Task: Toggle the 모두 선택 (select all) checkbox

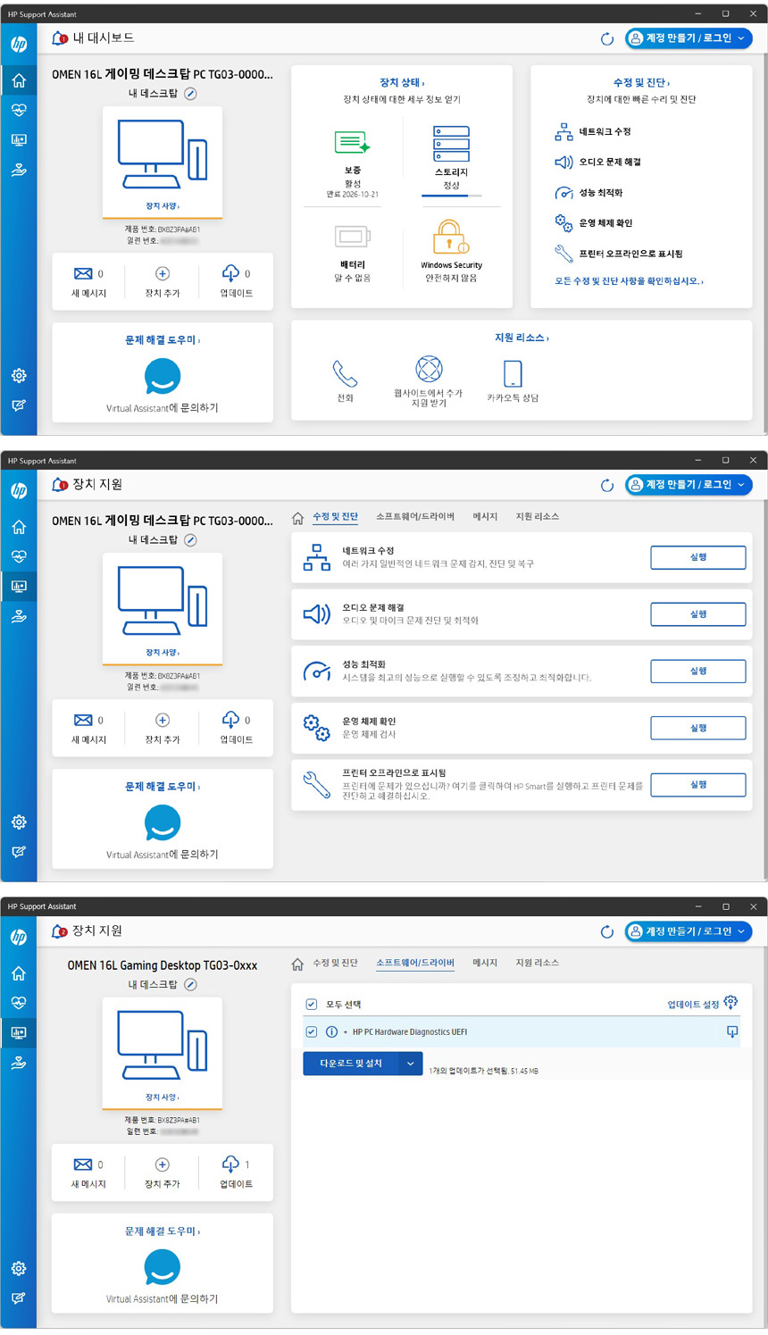Action: [312, 1005]
